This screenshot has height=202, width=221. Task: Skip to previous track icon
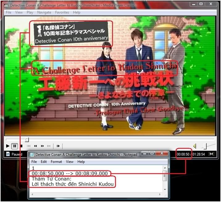click(29, 146)
